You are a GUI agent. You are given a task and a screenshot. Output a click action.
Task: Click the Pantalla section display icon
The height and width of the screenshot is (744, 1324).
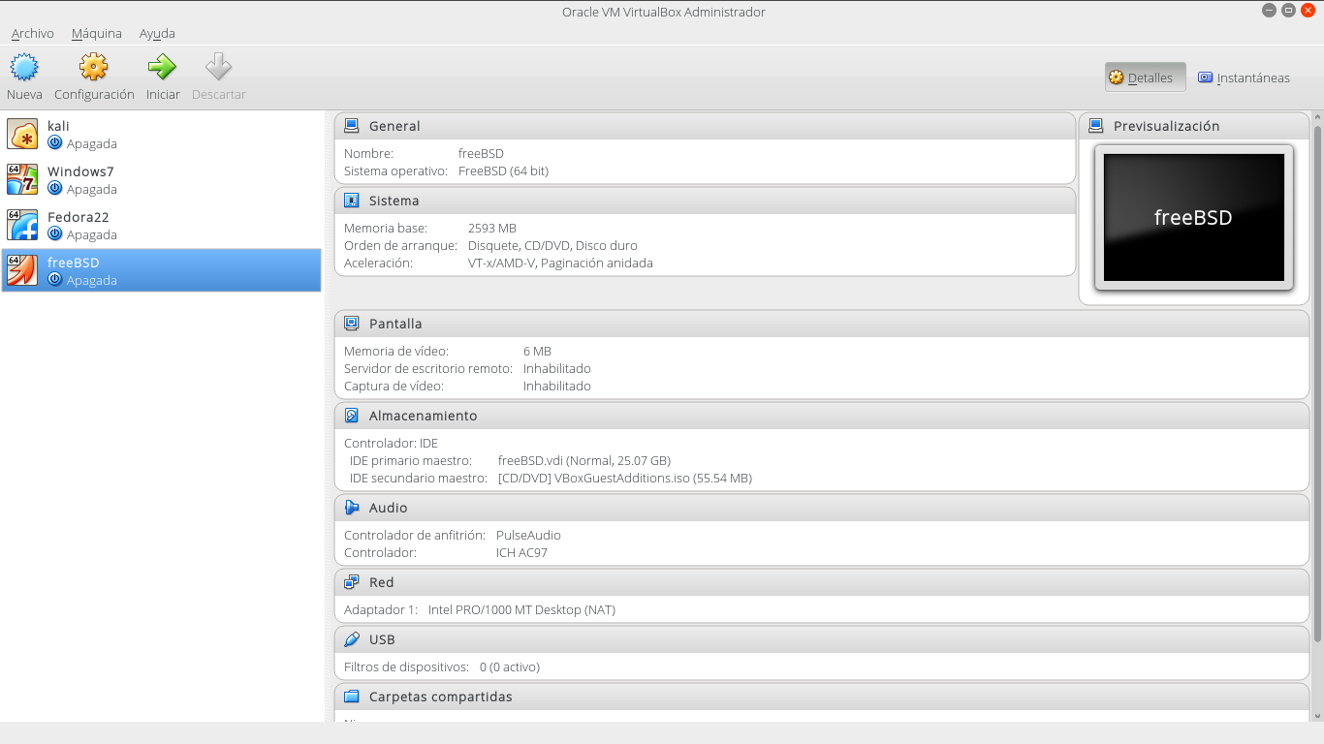(x=352, y=324)
